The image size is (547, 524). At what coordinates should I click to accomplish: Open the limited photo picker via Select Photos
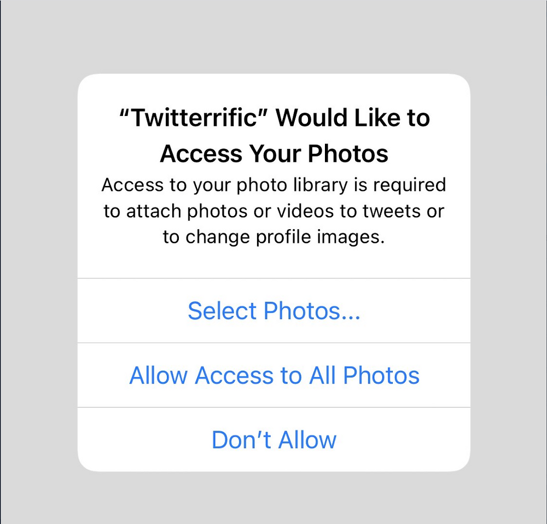[274, 311]
